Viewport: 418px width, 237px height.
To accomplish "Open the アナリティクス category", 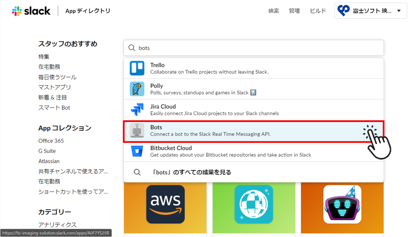I will 57,225.
